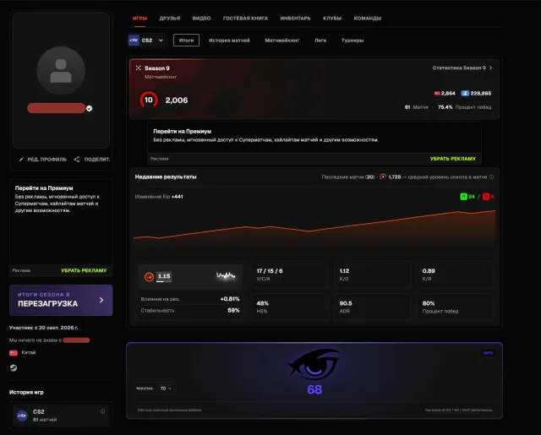The width and height of the screenshot is (541, 435).
Task: Click the arrow on ПЕРЕЗАГРУЗКА banner
Action: pos(101,300)
